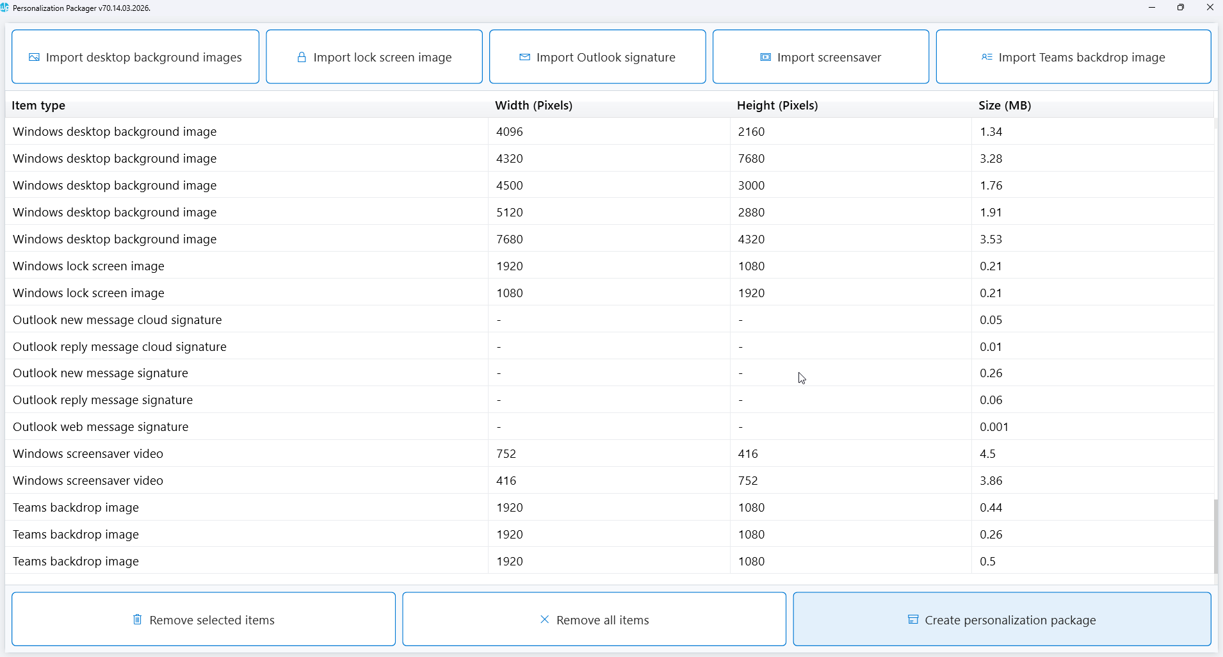Maximize or restore the application window
1223x657 pixels.
[1180, 8]
